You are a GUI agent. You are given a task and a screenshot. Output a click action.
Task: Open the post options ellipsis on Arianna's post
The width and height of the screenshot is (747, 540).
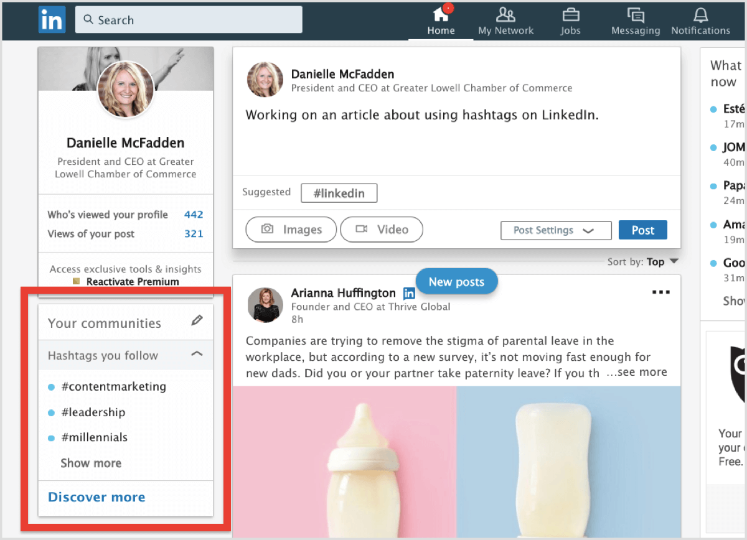coord(660,292)
